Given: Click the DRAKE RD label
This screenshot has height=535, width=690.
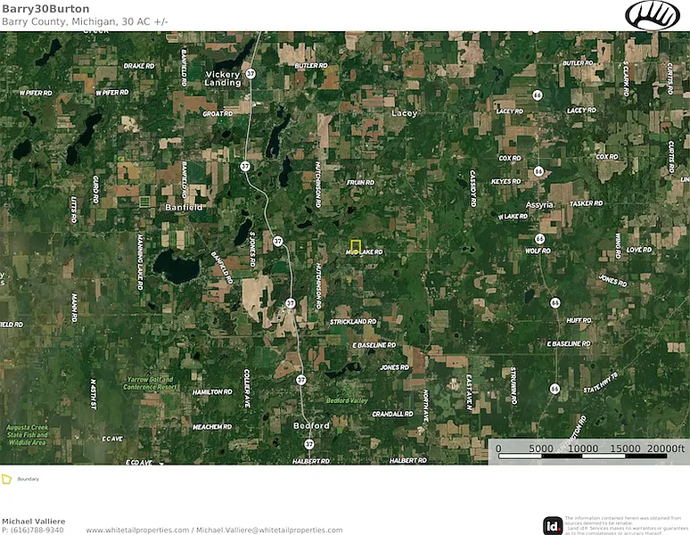Looking at the screenshot, I should pyautogui.click(x=139, y=66).
